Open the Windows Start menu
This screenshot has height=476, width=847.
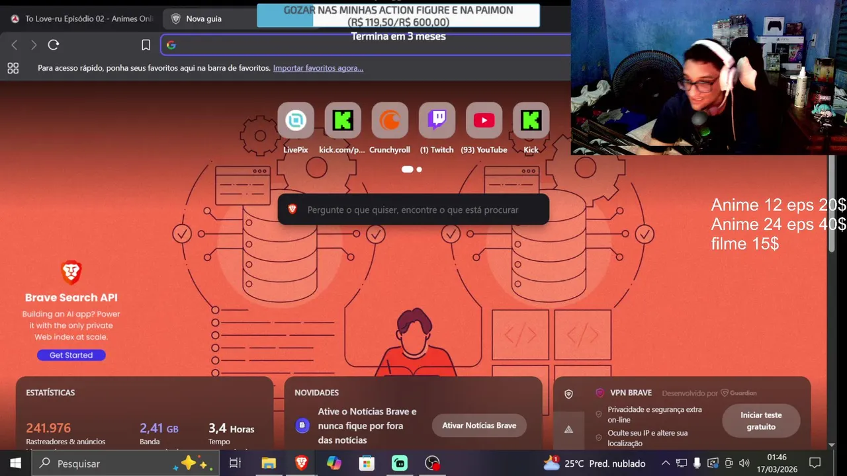[15, 463]
